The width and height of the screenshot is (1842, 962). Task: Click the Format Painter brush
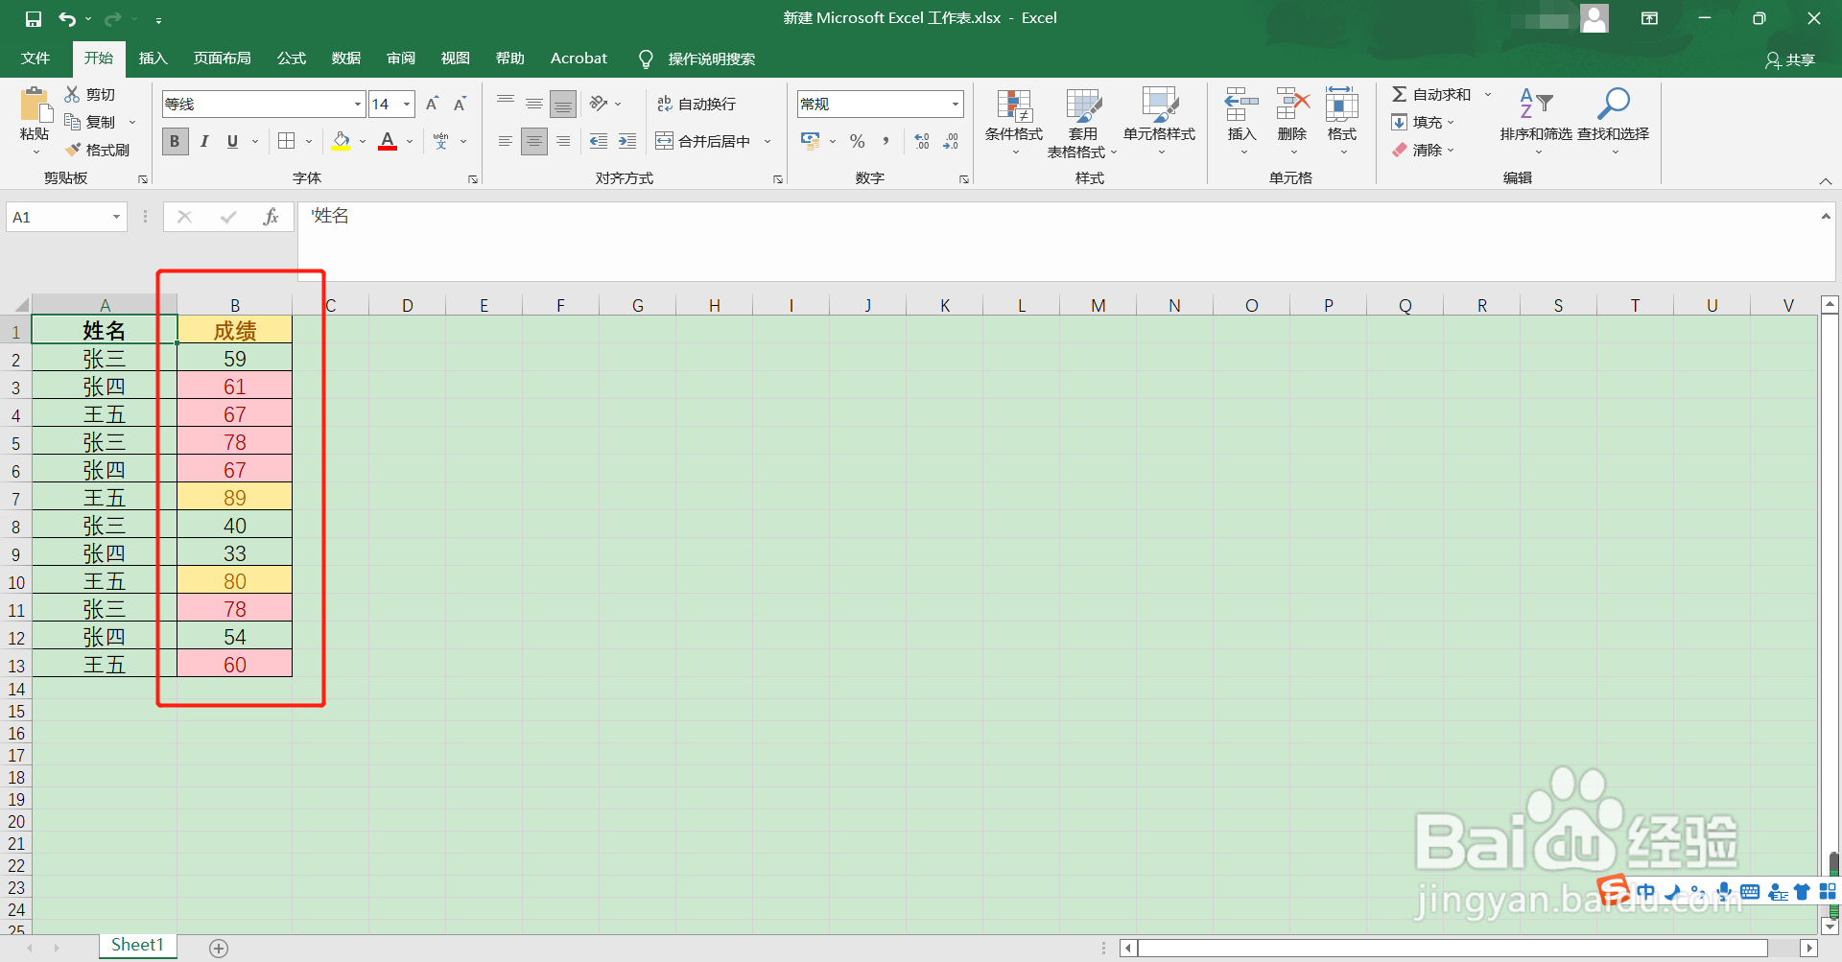tap(72, 150)
